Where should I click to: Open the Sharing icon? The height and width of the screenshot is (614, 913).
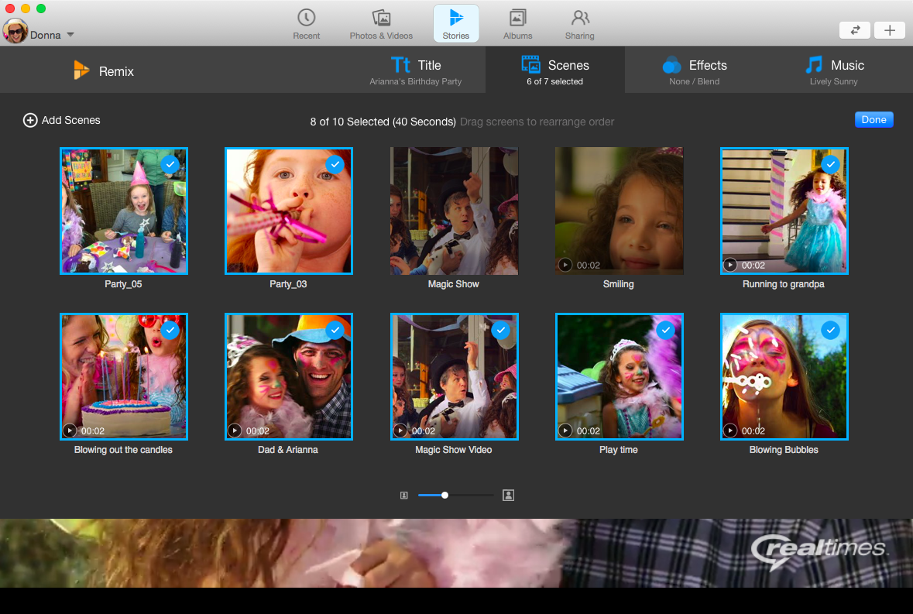[x=579, y=23]
